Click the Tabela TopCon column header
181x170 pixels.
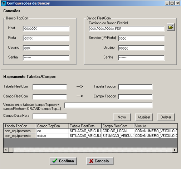(20, 126)
